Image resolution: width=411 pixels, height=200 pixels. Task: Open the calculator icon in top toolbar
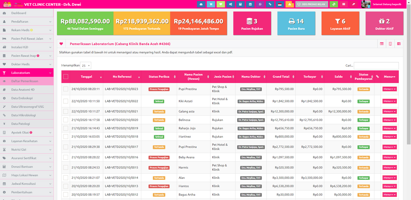point(240,4)
